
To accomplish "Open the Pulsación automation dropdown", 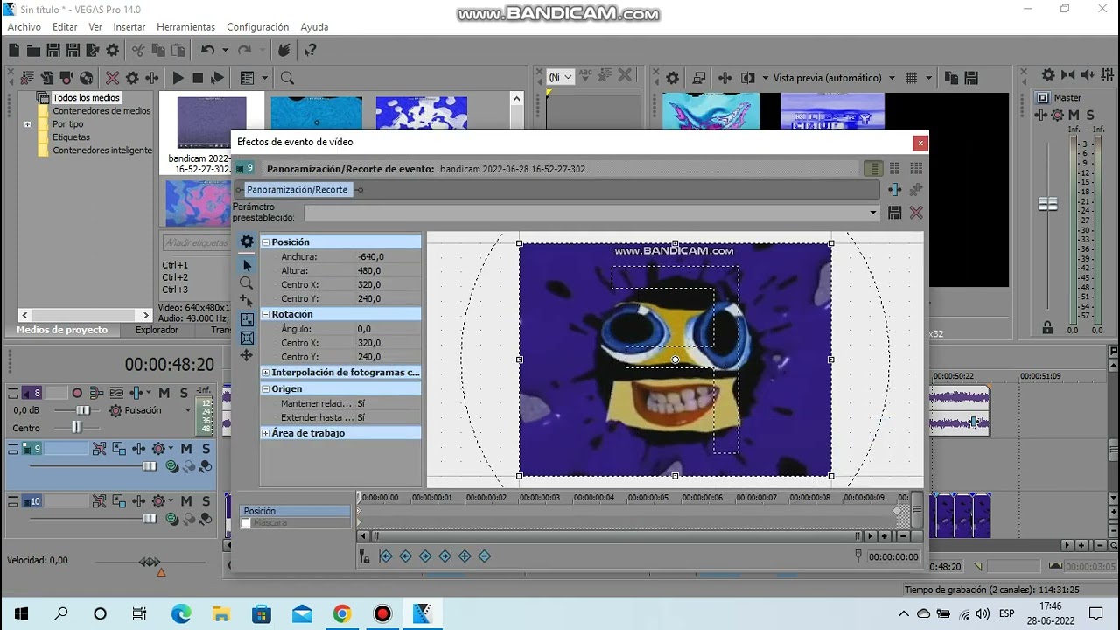I will pyautogui.click(x=187, y=410).
